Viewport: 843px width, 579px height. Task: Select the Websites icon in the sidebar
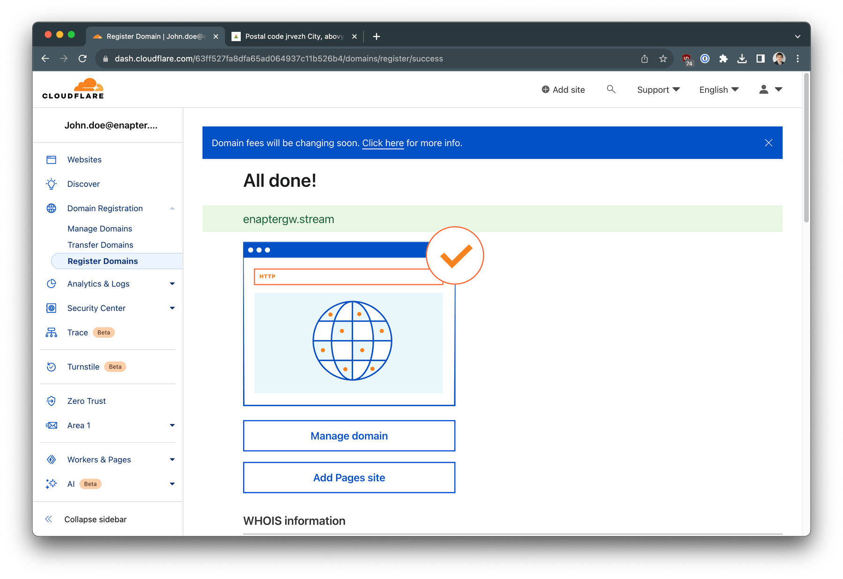tap(52, 159)
